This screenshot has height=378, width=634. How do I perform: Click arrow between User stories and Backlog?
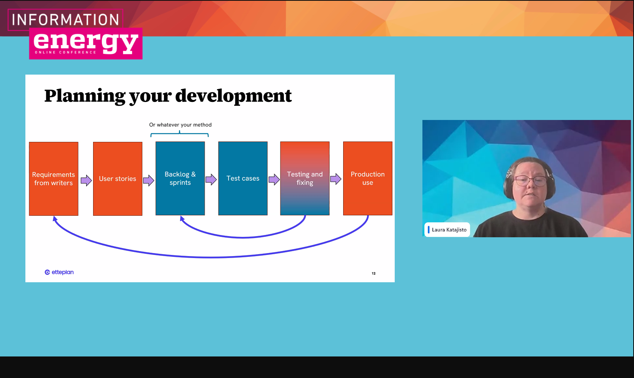(x=148, y=180)
